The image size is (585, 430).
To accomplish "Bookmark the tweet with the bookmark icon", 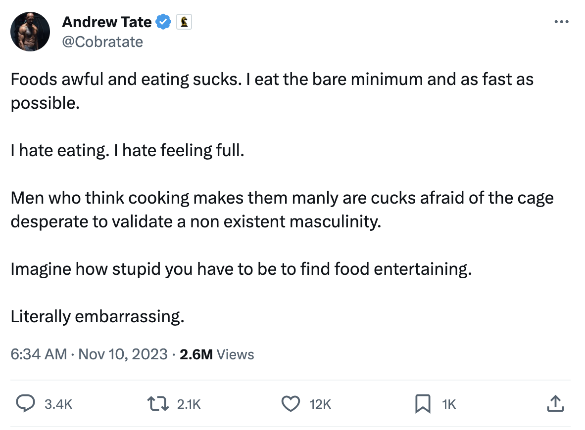I will click(x=422, y=404).
